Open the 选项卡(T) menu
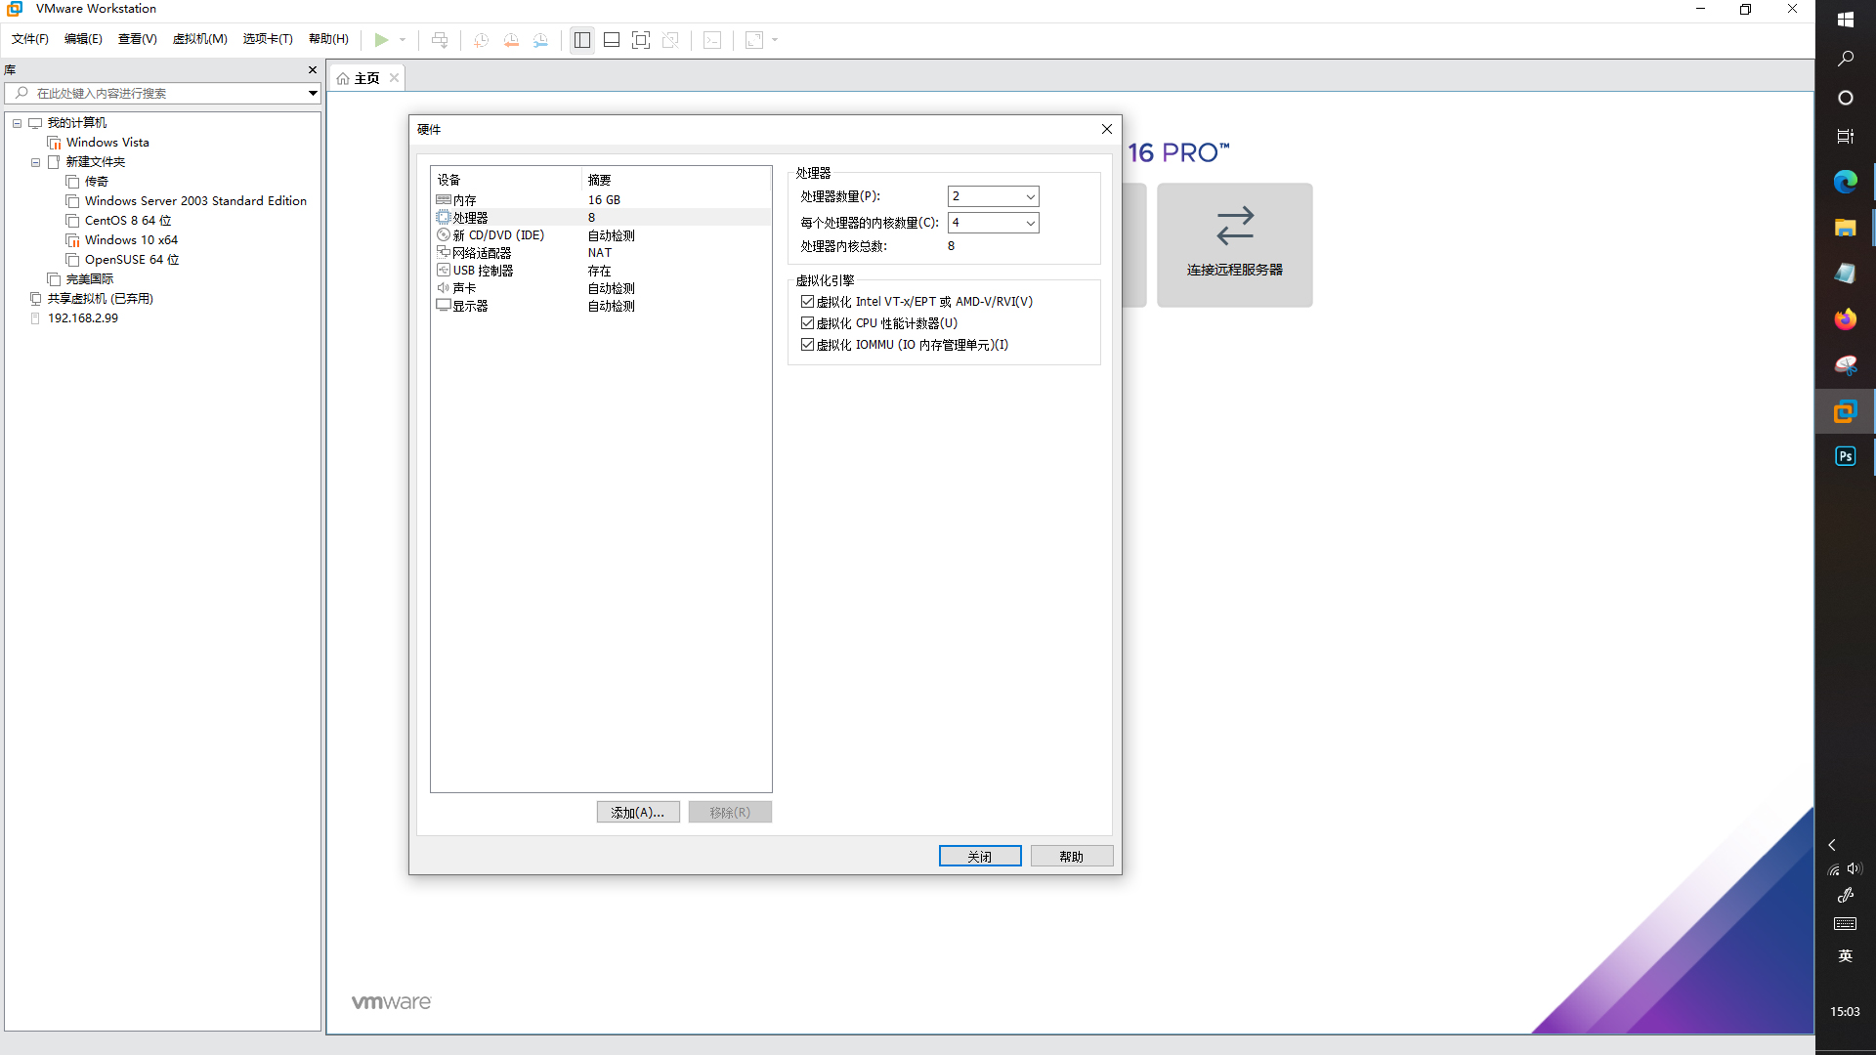 268,39
